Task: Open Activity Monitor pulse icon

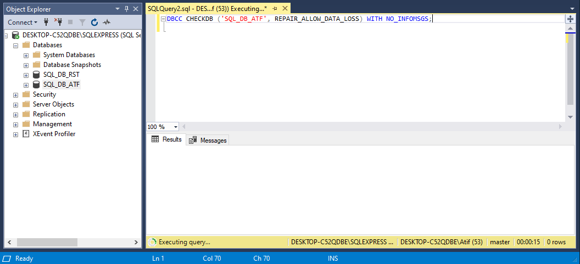Action: pos(107,22)
